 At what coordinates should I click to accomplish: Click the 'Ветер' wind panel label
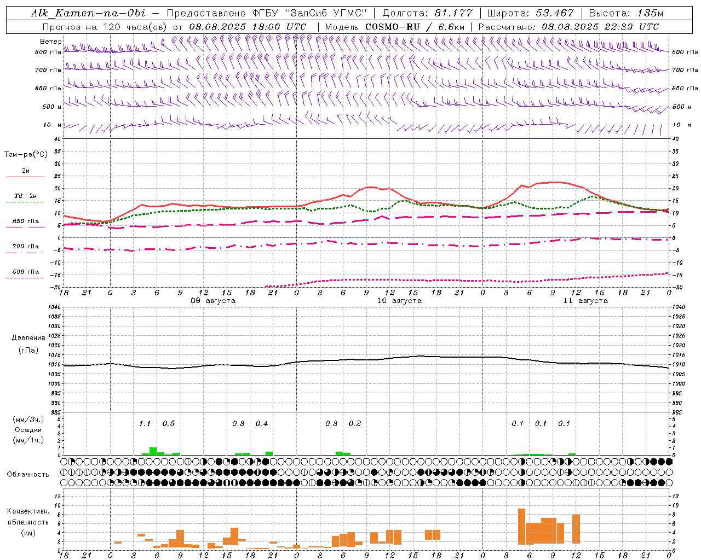(x=51, y=42)
